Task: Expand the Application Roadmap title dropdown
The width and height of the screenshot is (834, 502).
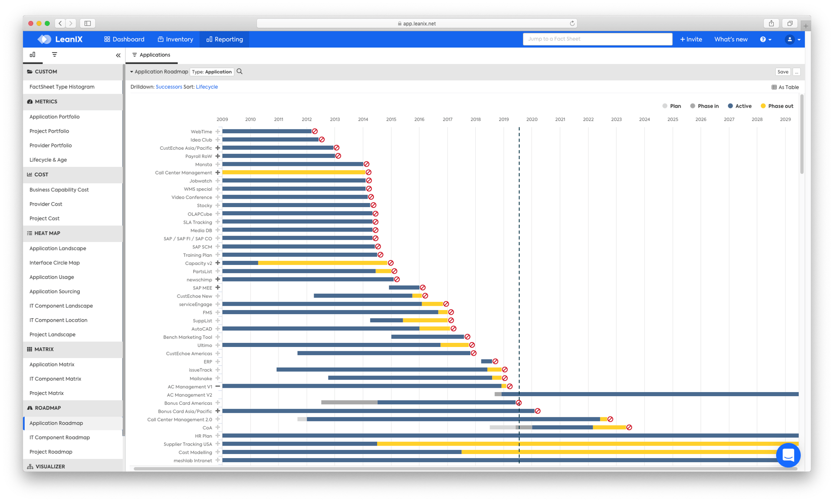Action: click(x=132, y=71)
